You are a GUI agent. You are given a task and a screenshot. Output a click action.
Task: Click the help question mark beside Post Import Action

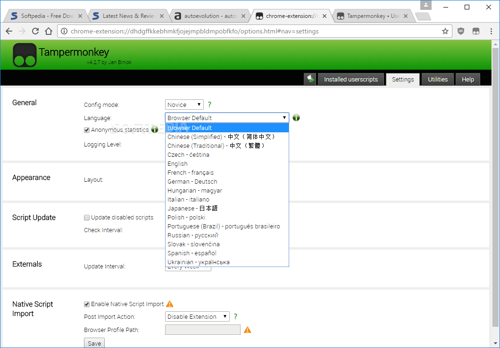235,316
